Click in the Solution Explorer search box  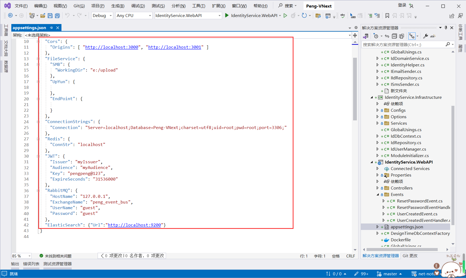tap(403, 45)
